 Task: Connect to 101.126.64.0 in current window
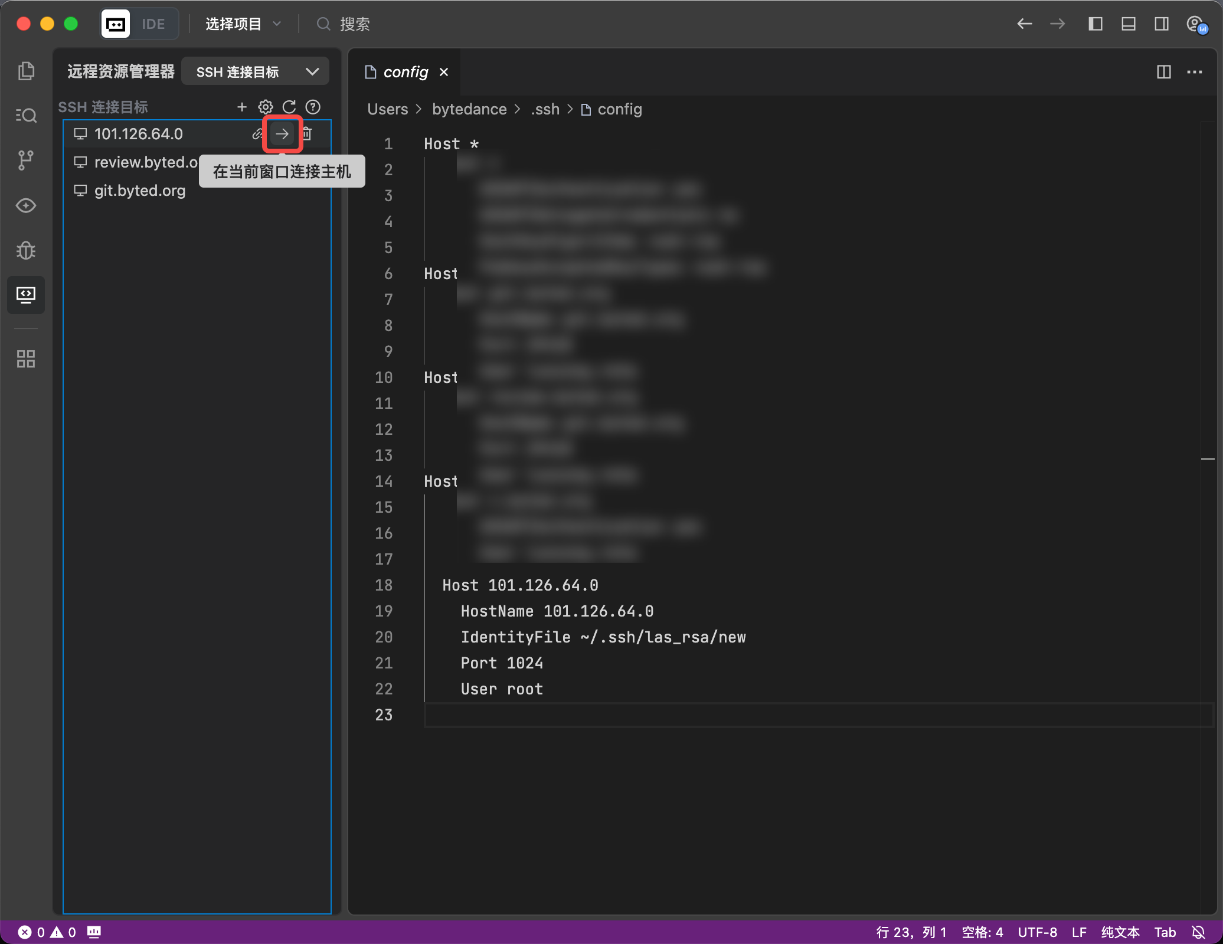(282, 134)
